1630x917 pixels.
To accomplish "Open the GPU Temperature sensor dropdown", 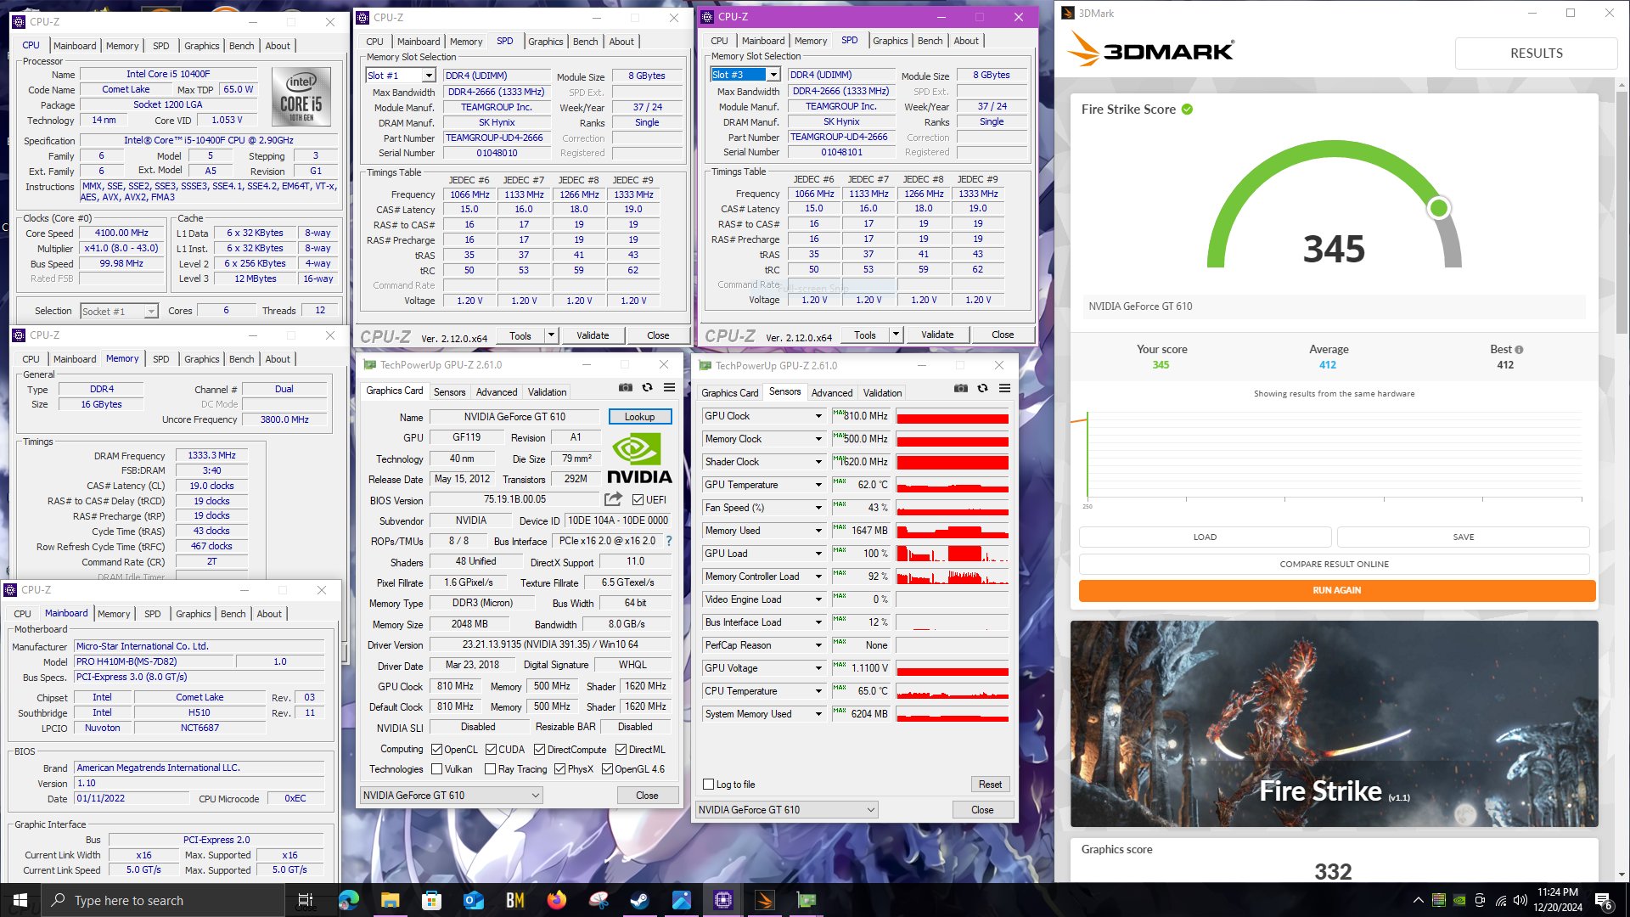I will click(818, 485).
